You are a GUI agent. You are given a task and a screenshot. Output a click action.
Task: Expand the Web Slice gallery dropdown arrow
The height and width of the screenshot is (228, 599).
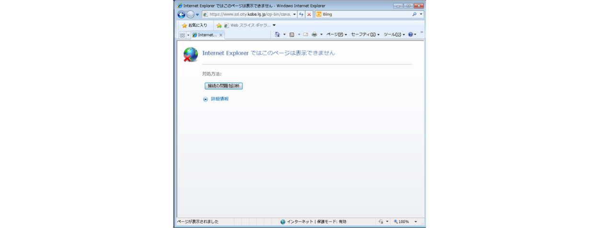tap(274, 25)
